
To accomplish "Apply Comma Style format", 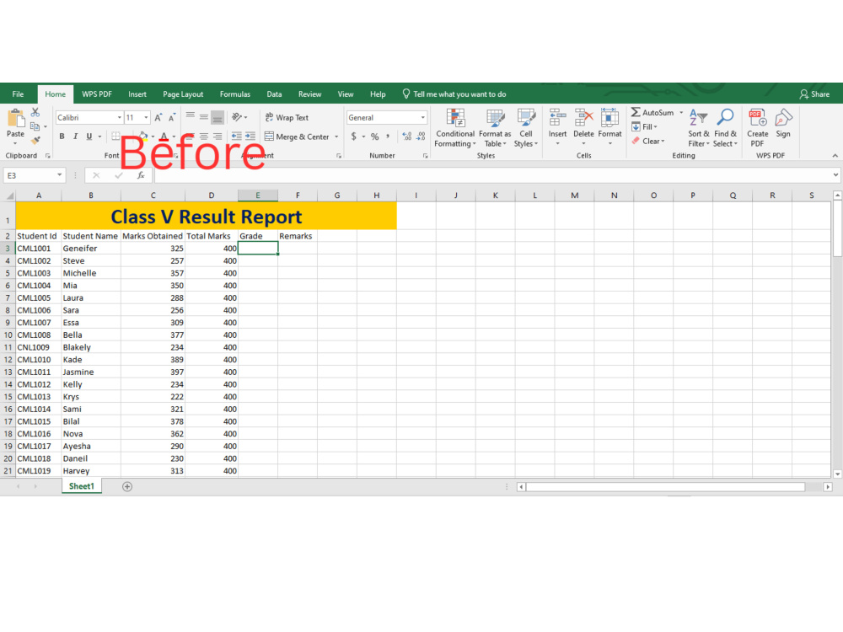I will (x=388, y=137).
